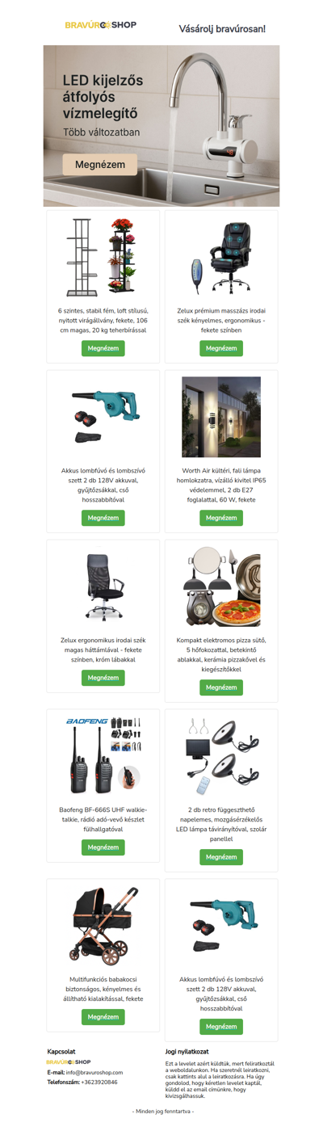Open the Zelux ergonomic mesh chair image
This screenshot has width=323, height=1135.
coord(103,586)
